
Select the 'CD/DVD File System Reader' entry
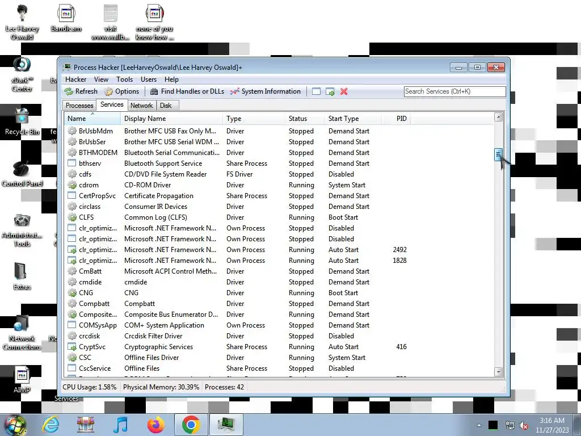165,174
